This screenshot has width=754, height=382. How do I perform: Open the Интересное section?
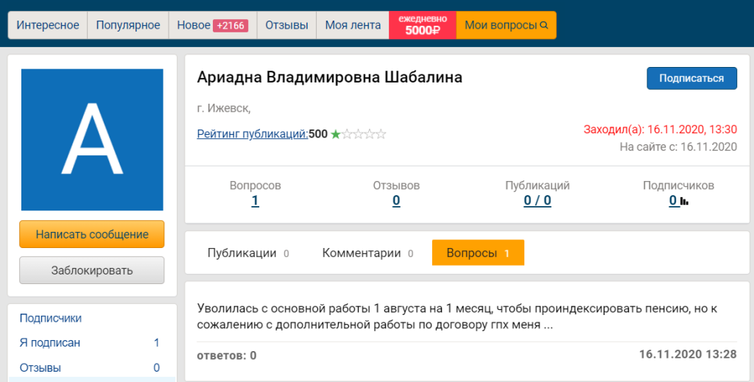coord(48,25)
